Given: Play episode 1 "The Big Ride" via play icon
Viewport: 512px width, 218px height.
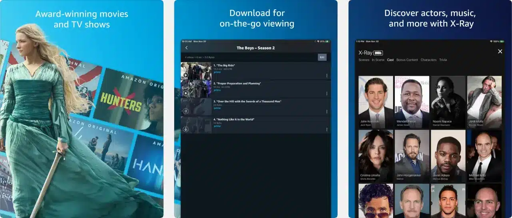Looking at the screenshot, I should pos(186,75).
